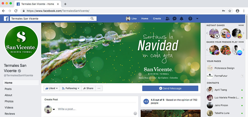248x117 pixels.
Task: Open the Quick Help question icon
Action: click(x=190, y=19)
